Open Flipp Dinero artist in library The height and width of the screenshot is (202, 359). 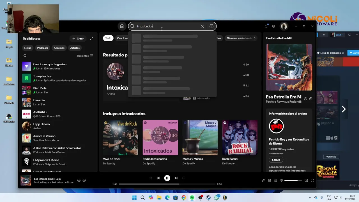click(x=58, y=126)
